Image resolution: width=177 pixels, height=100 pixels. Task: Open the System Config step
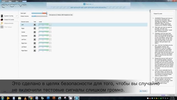click(x=9, y=16)
